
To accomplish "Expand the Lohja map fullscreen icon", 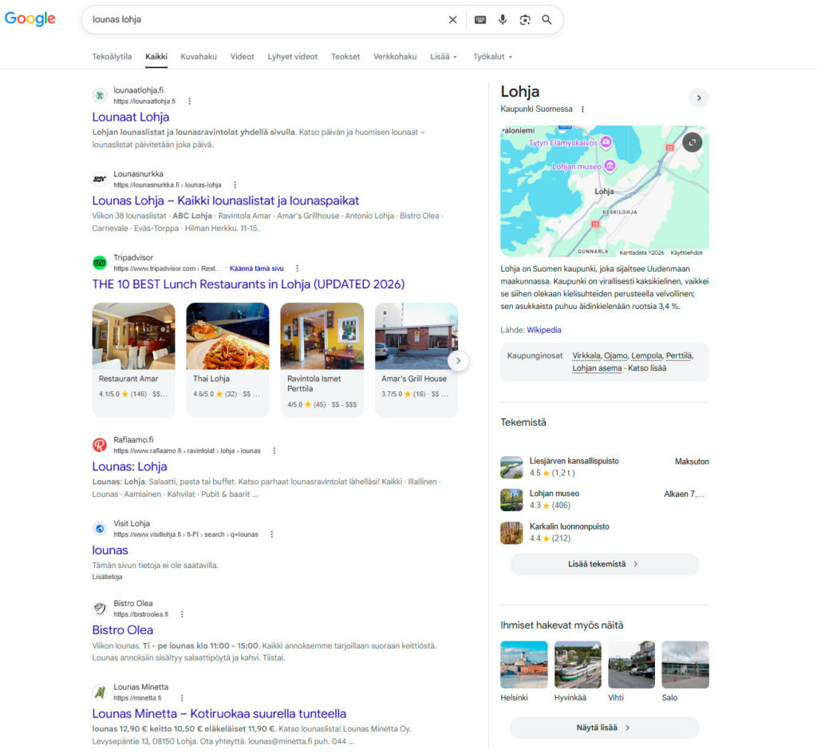I will pyautogui.click(x=692, y=142).
